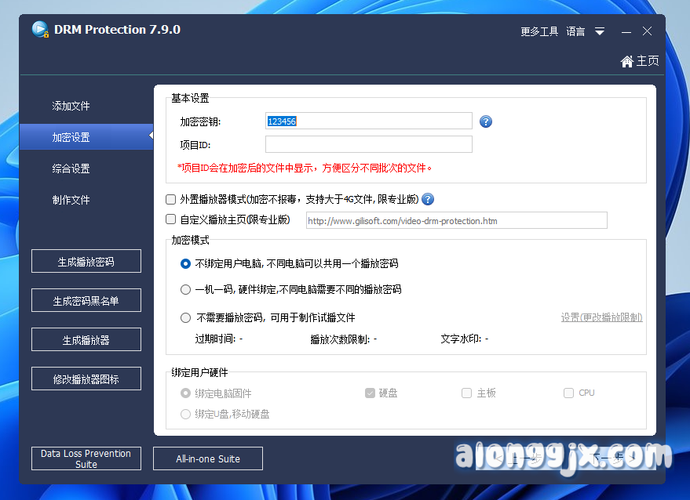The width and height of the screenshot is (690, 500).
Task: Open help icon beside the 加密密钥 field
Action: tap(486, 121)
